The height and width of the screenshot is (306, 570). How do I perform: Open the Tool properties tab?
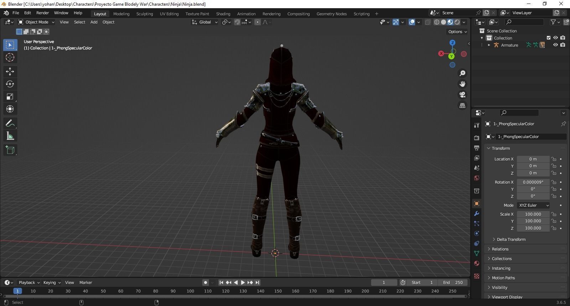pos(477,125)
